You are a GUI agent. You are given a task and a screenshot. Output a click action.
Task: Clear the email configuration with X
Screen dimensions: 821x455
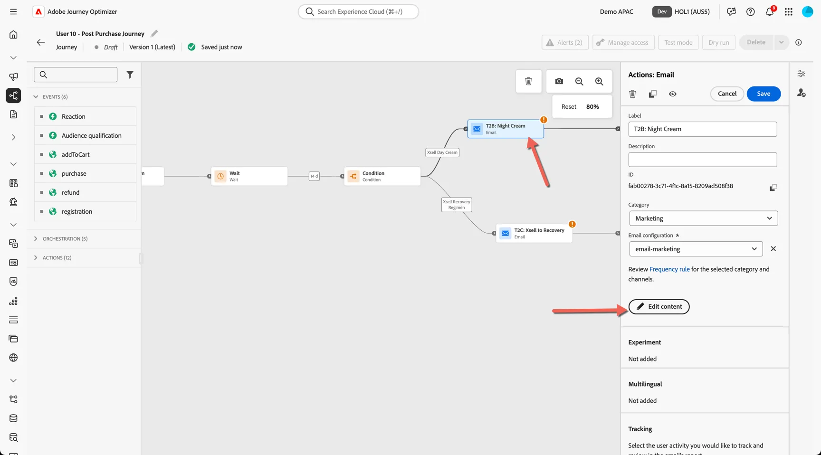tap(773, 249)
